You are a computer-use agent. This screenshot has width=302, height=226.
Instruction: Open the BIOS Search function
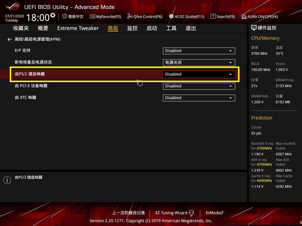pos(223,16)
